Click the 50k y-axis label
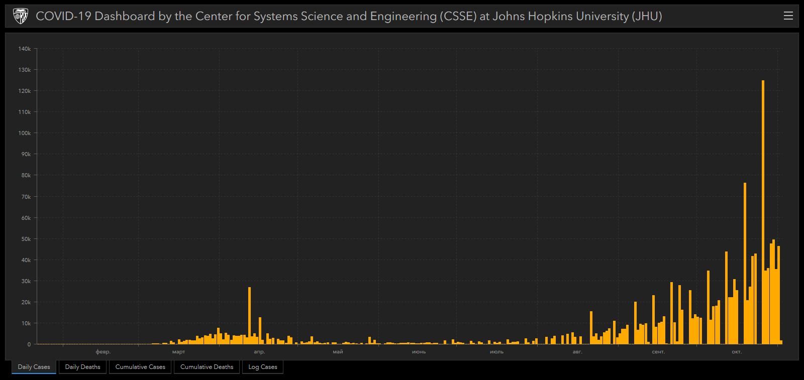Image resolution: width=804 pixels, height=380 pixels. pos(26,239)
